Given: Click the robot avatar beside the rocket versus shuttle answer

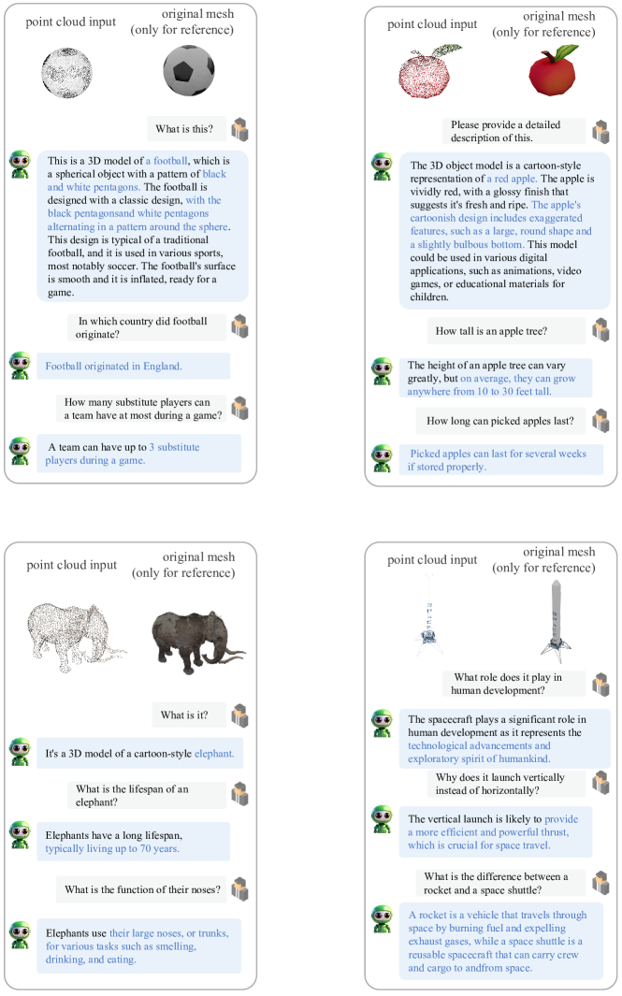Looking at the screenshot, I should click(x=382, y=918).
